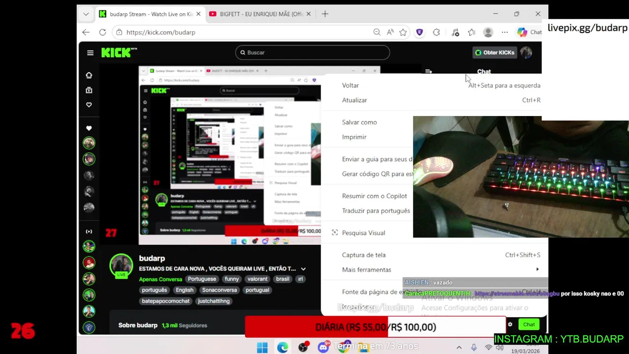Click the funny tag

[232, 279]
